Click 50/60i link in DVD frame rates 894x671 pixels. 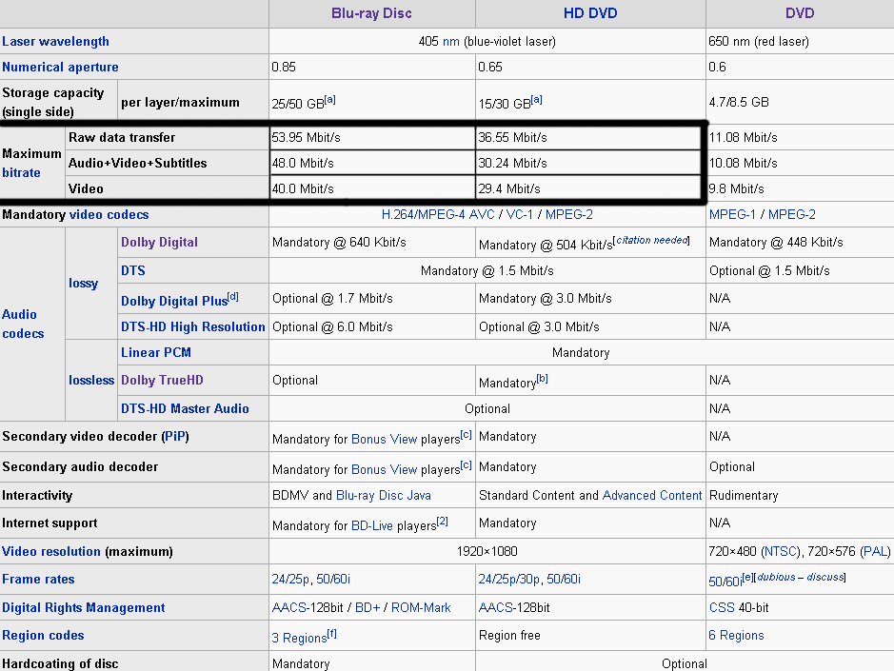point(725,582)
